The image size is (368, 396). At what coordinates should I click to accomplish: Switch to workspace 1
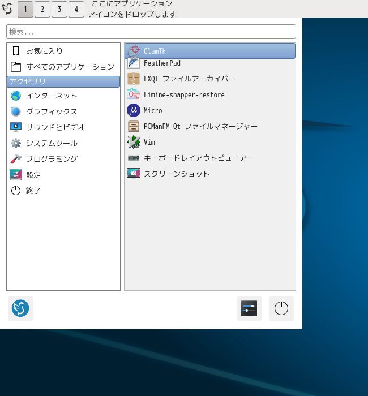pyautogui.click(x=25, y=9)
